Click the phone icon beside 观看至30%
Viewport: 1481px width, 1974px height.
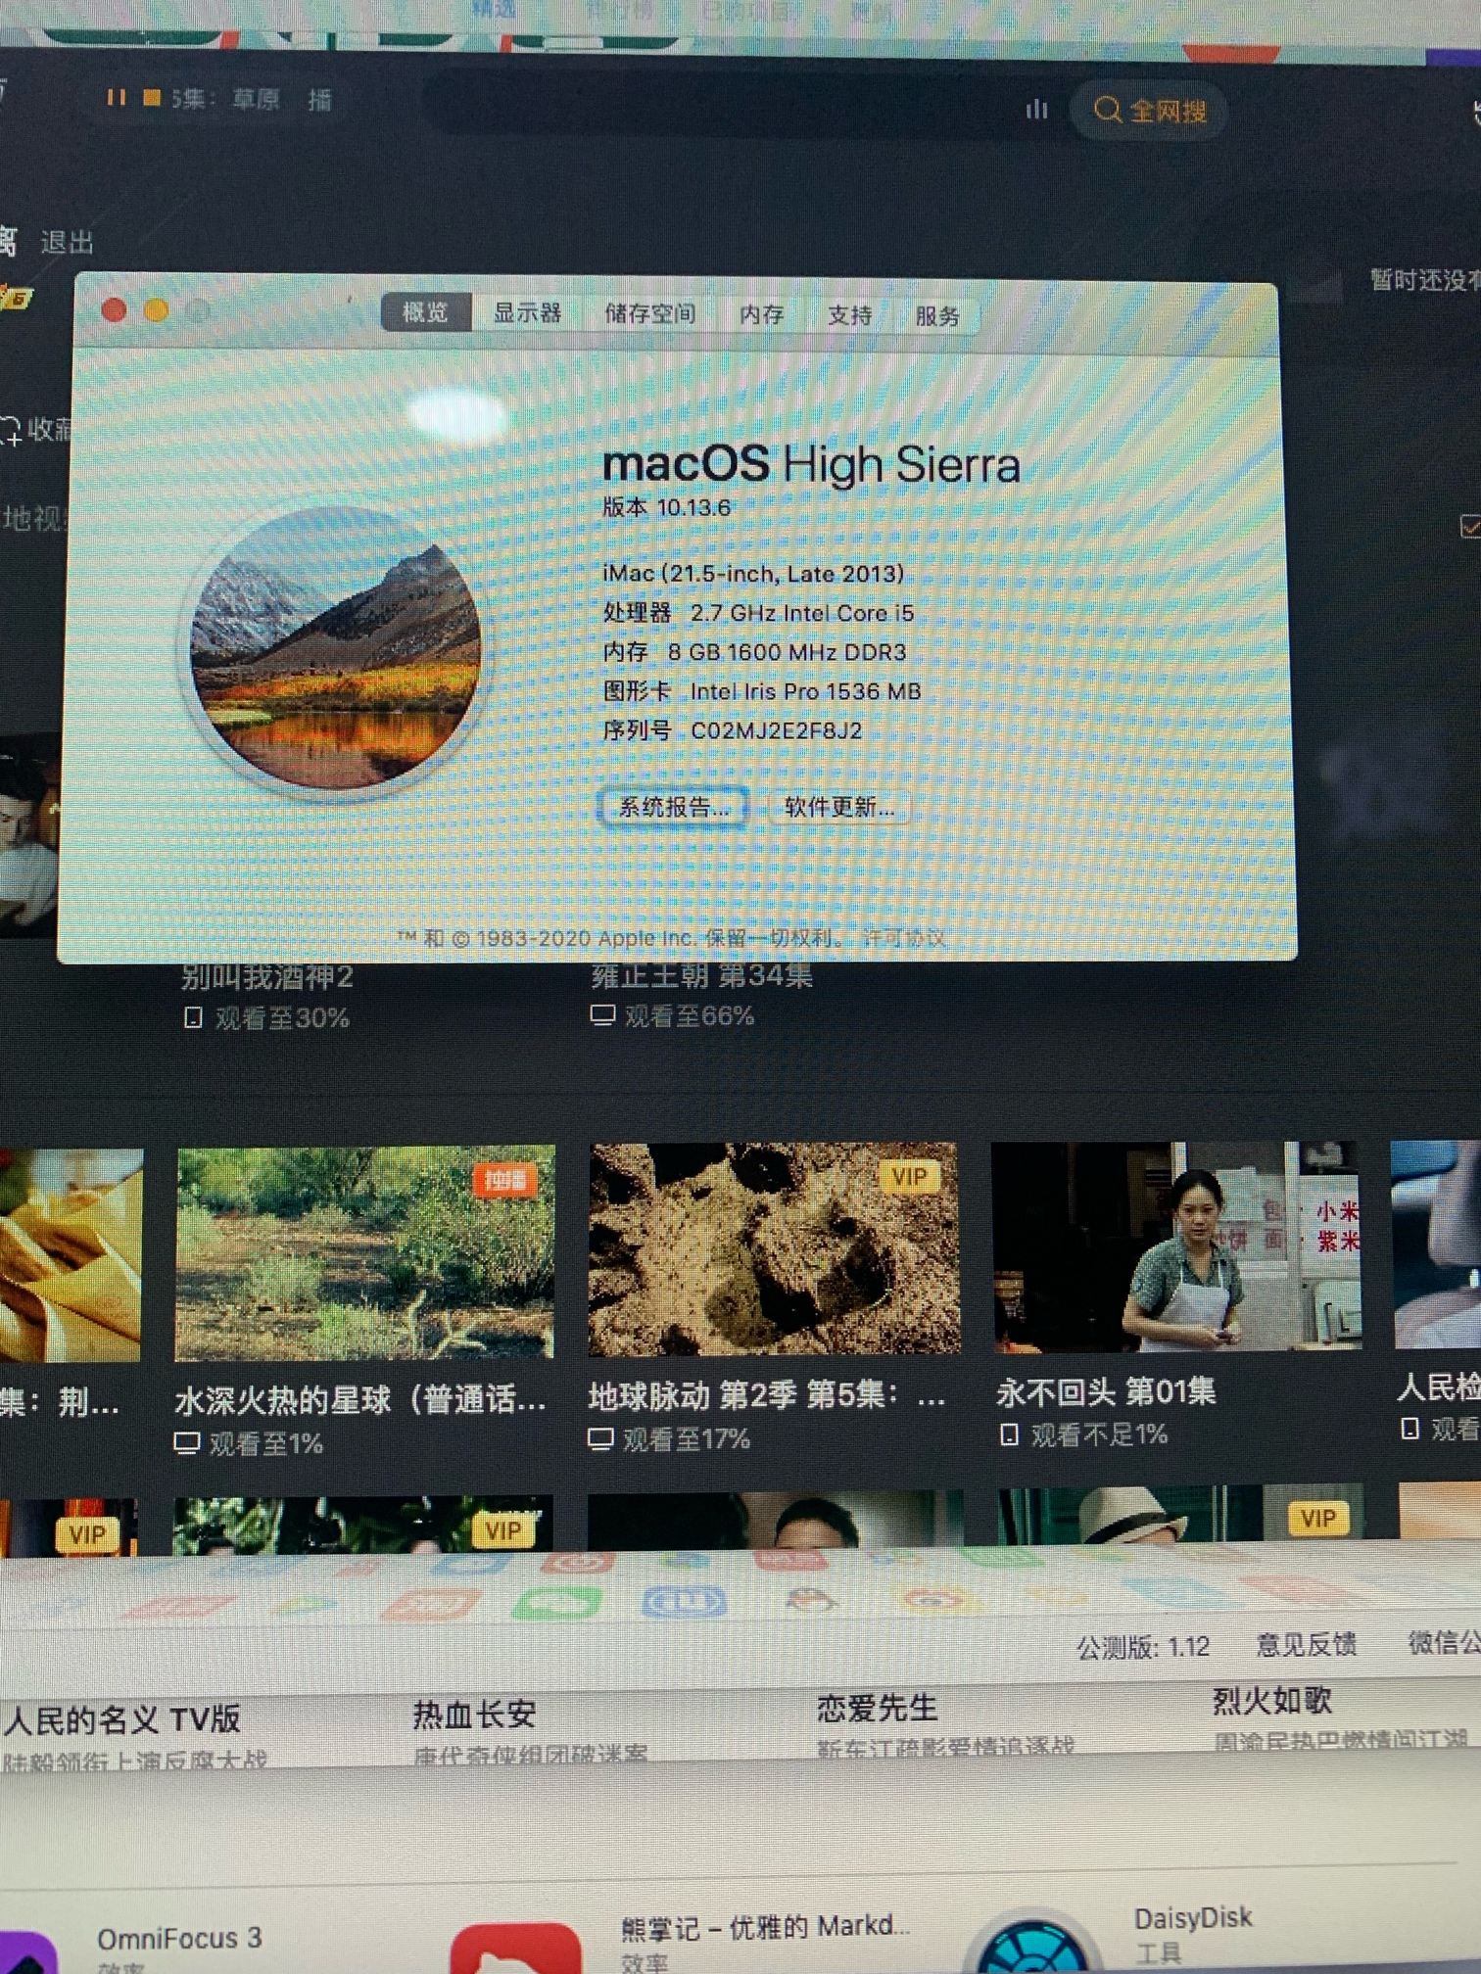pyautogui.click(x=193, y=1018)
